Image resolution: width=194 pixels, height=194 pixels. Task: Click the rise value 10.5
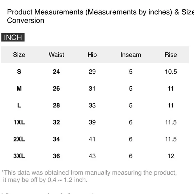171,72
